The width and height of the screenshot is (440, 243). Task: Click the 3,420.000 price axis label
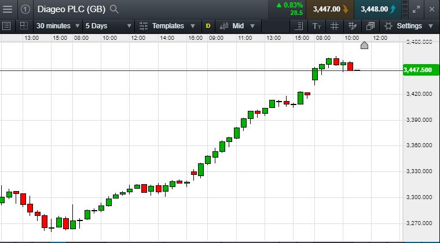coord(419,94)
